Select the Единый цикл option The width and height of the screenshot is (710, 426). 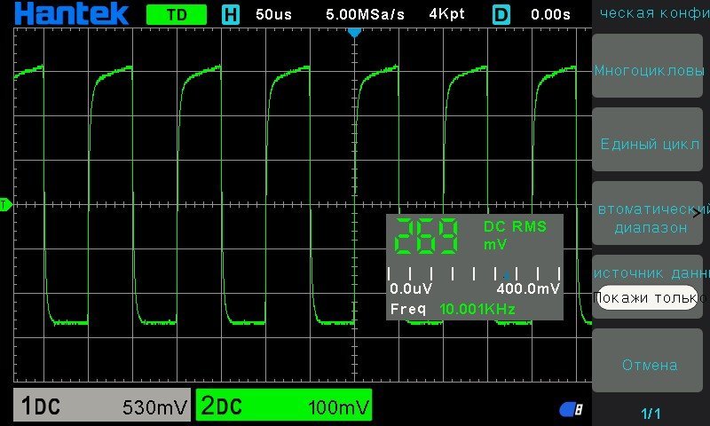pyautogui.click(x=649, y=144)
